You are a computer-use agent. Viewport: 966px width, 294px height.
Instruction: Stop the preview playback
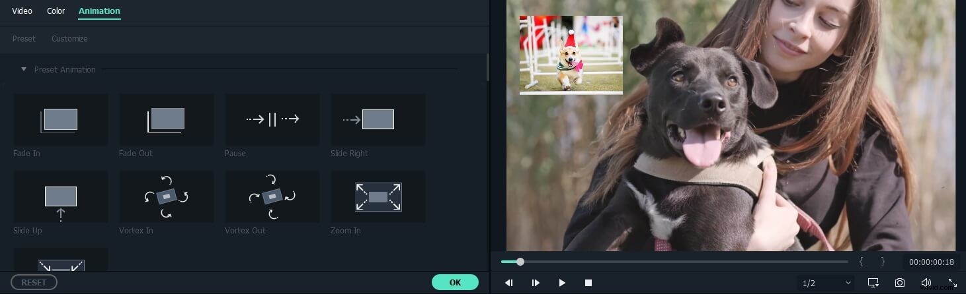click(588, 283)
